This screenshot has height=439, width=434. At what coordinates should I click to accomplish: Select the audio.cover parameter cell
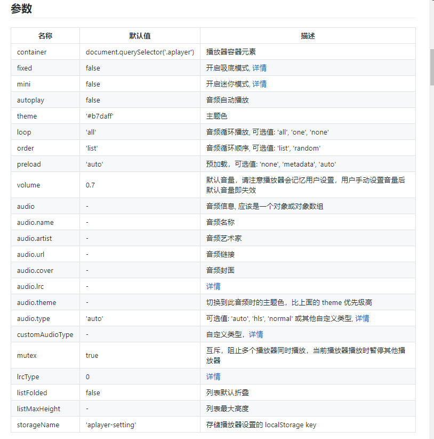[45, 270]
